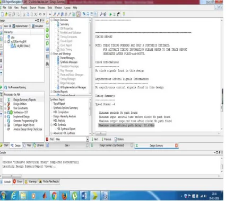The height and width of the screenshot is (201, 226).
Task: Open the Synthesis Messages link
Action: (x=68, y=62)
